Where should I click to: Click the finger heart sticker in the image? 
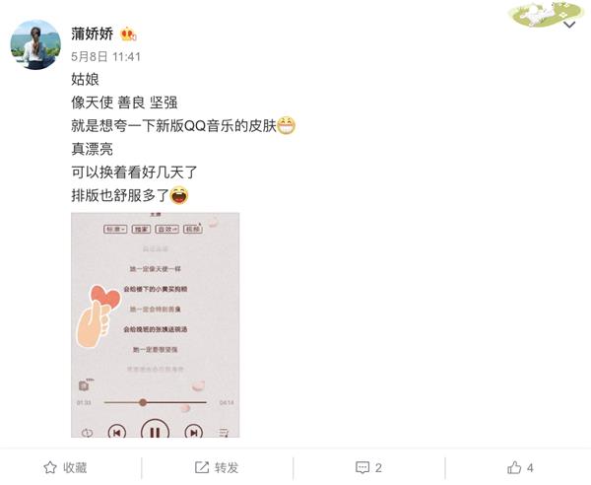coord(98,316)
